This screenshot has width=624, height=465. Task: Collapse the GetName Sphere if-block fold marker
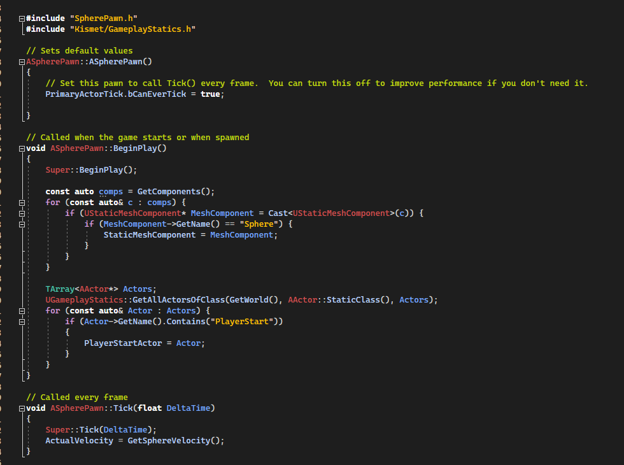tap(22, 224)
